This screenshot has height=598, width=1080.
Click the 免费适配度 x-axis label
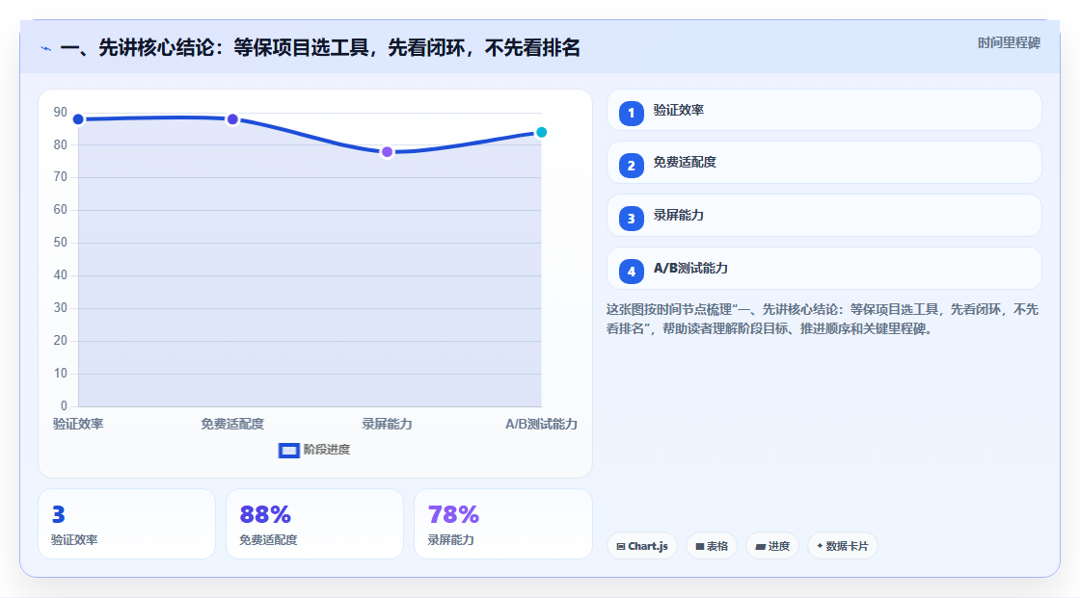(232, 424)
